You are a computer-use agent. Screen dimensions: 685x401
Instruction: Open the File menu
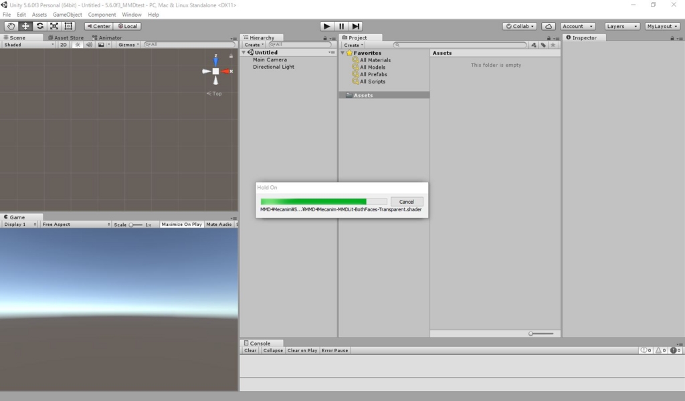click(7, 15)
